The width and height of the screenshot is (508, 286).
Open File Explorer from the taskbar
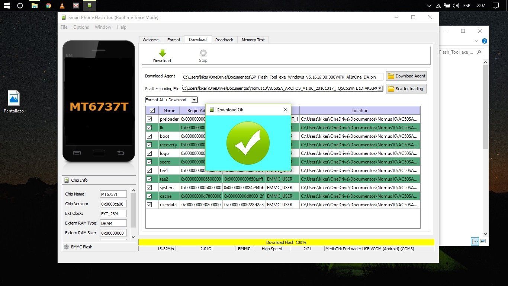[x=34, y=6]
